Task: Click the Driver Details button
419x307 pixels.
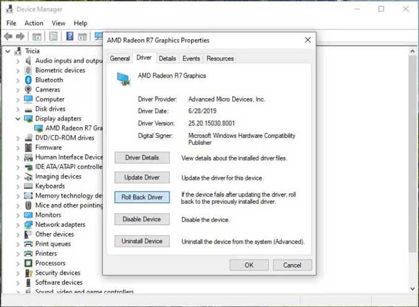Action: click(x=142, y=158)
